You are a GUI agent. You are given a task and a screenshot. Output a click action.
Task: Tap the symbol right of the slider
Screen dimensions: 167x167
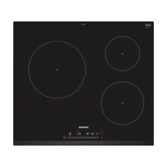pos(102,138)
